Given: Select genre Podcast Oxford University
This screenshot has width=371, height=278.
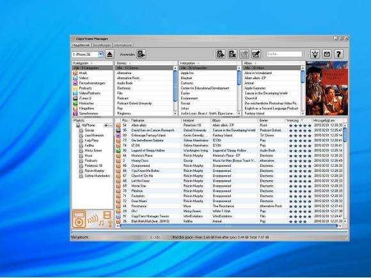Looking at the screenshot, I should pyautogui.click(x=134, y=104).
